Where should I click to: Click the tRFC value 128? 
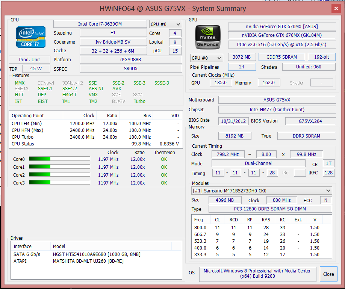click(x=329, y=173)
